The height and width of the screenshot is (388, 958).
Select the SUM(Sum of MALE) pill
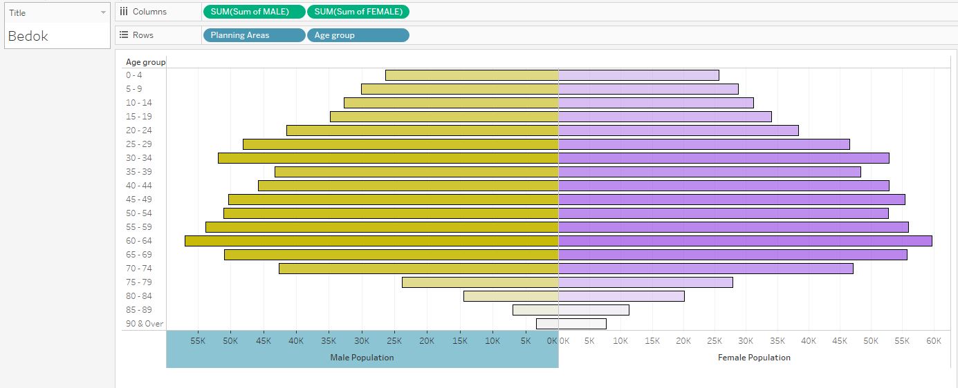[253, 12]
